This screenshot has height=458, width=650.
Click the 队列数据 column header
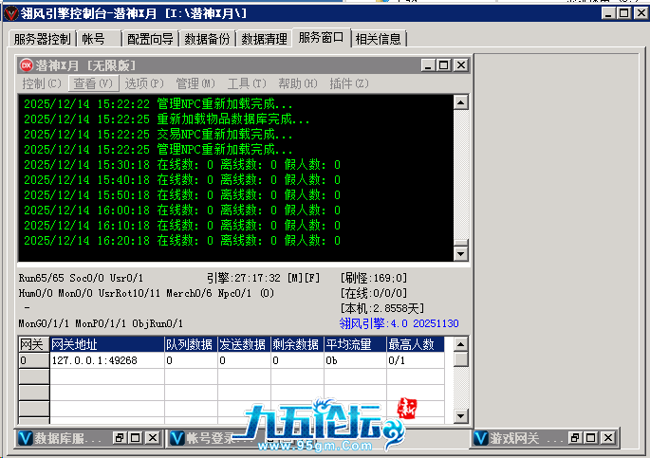pos(191,344)
